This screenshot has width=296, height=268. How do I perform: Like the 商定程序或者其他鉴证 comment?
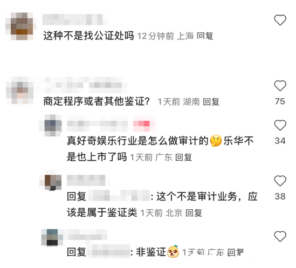(280, 86)
